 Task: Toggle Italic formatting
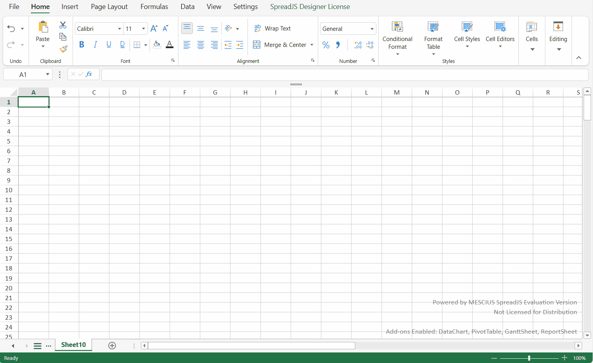tap(95, 45)
